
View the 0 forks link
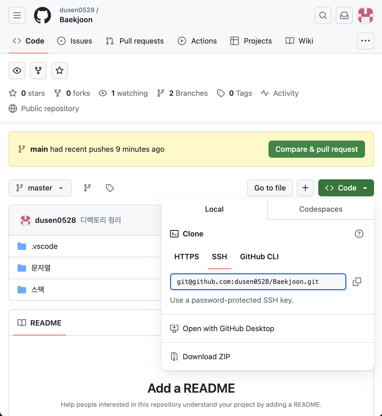point(72,93)
